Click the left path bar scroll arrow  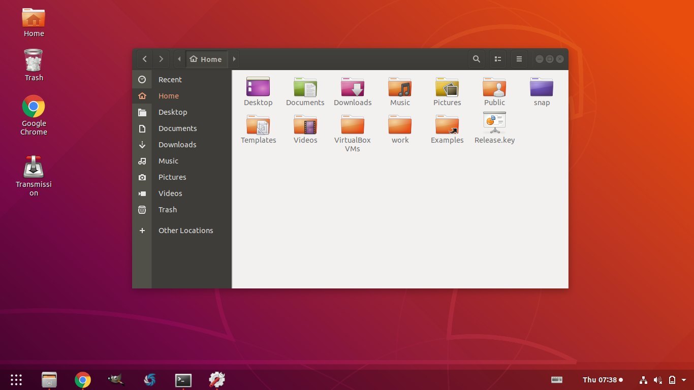pos(179,59)
